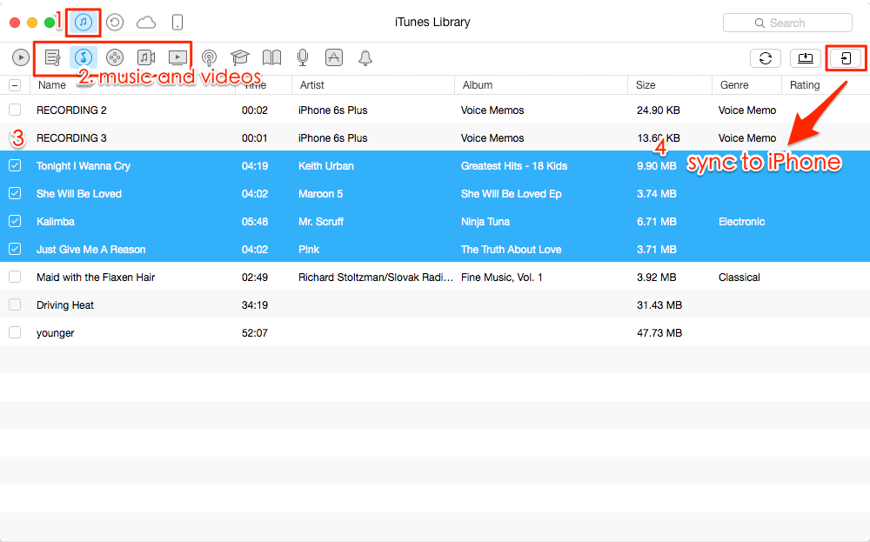
Task: Click the 34:19 time cell
Action: pyautogui.click(x=255, y=305)
